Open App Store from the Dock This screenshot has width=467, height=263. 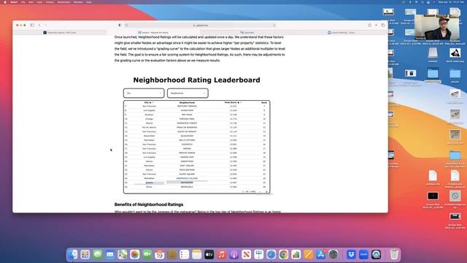(321, 254)
